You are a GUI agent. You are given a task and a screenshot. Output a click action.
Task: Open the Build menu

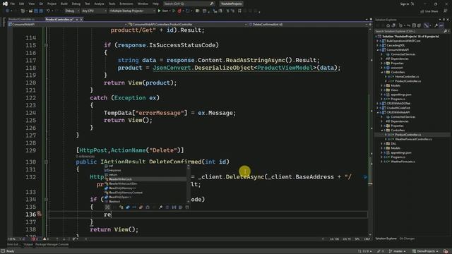(x=64, y=4)
